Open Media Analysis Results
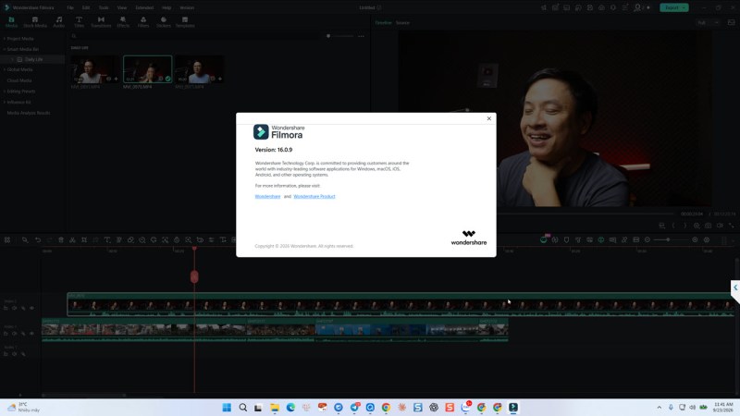Viewport: 740px width, 416px height. 29,113
